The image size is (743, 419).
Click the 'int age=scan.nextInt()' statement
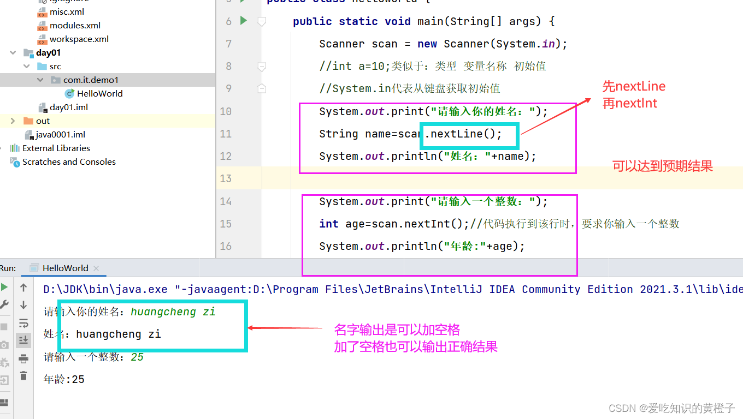coord(394,224)
